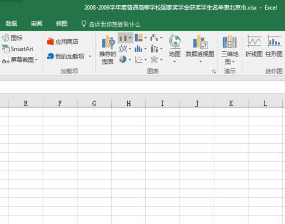
Task: Open the 应用商店 add-in store
Action: click(x=63, y=42)
